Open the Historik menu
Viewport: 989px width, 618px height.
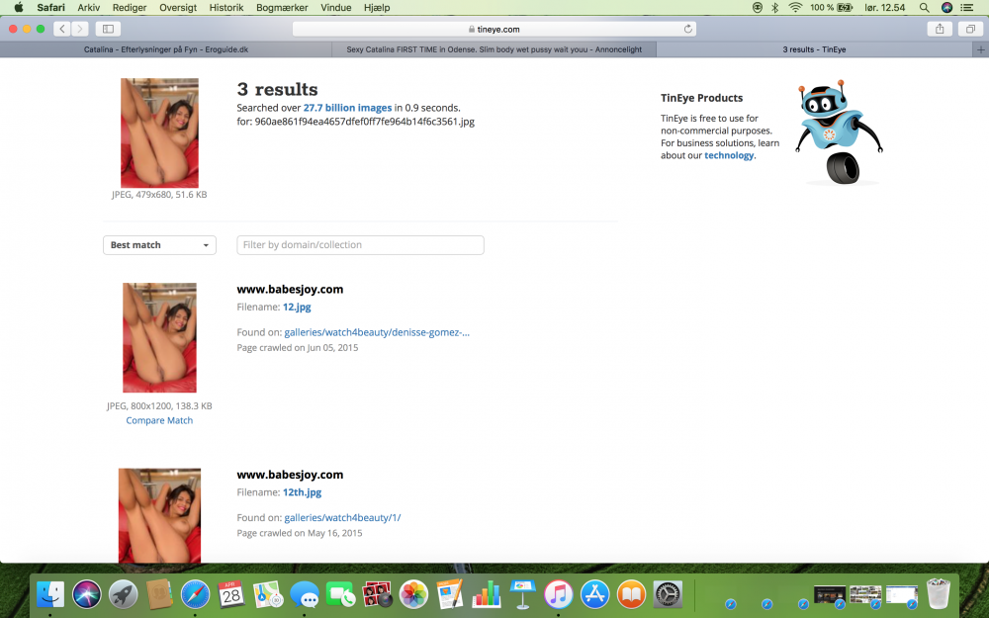[226, 8]
